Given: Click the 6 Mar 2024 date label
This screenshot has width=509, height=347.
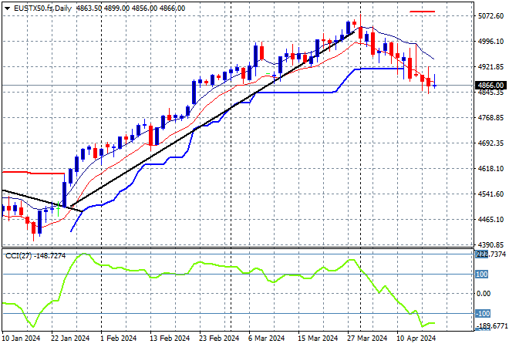Looking at the screenshot, I should (x=265, y=339).
